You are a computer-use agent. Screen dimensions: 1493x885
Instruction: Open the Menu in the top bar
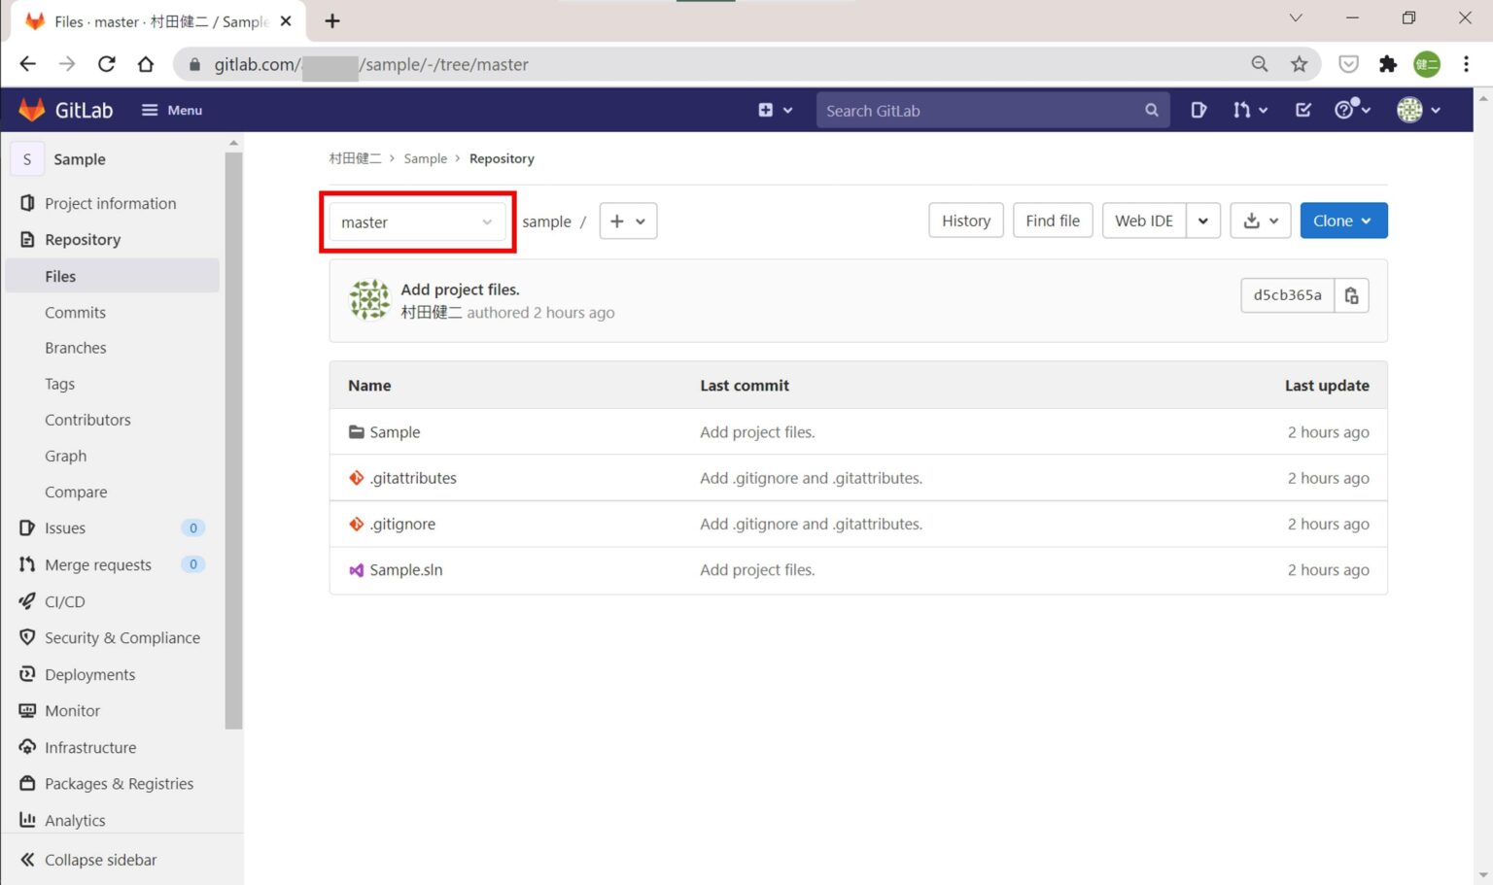click(171, 110)
